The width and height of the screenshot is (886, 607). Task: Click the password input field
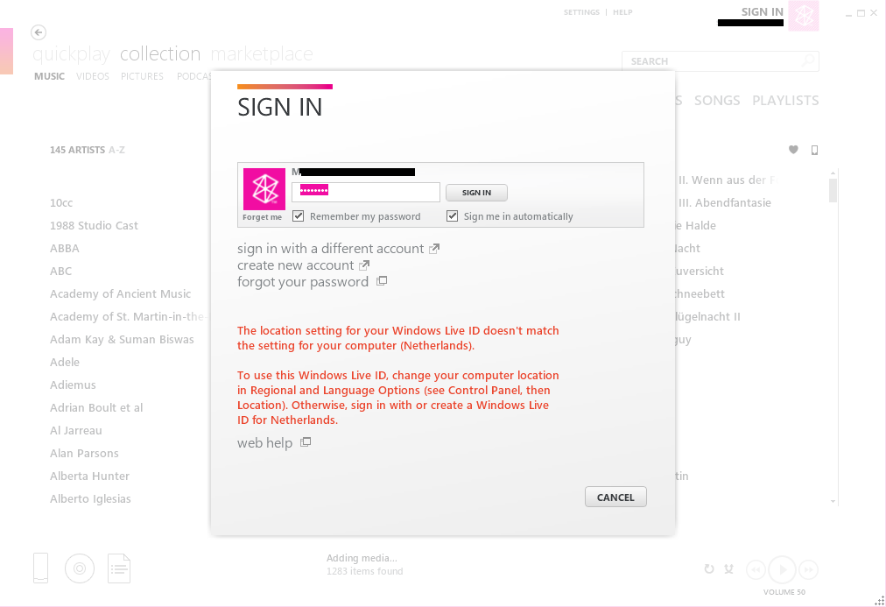coord(366,192)
